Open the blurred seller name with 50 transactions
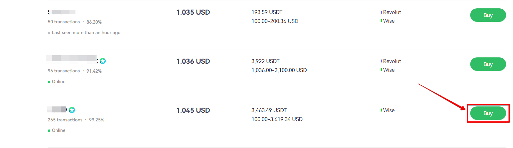The image size is (513, 148). point(62,12)
